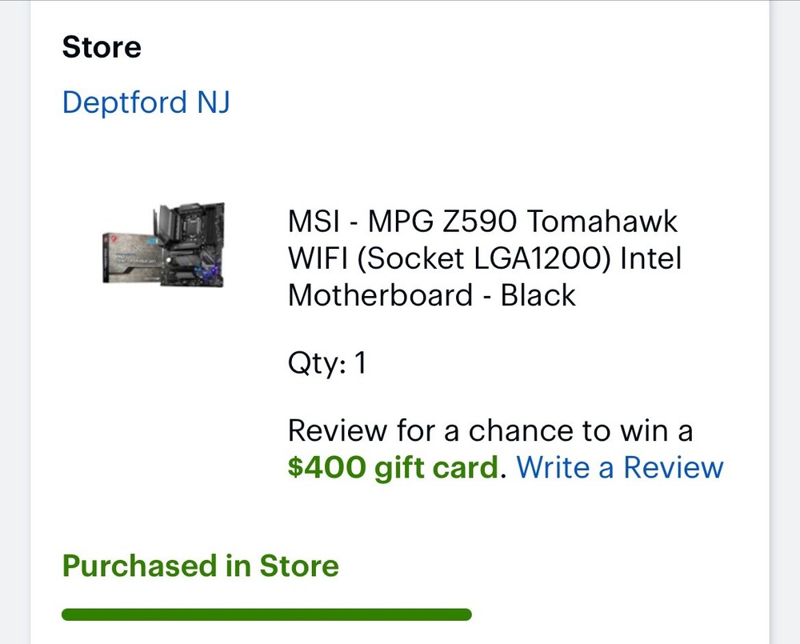Screen dimensions: 800x644
Task: Select the Purchased in Store status label
Action: point(200,566)
